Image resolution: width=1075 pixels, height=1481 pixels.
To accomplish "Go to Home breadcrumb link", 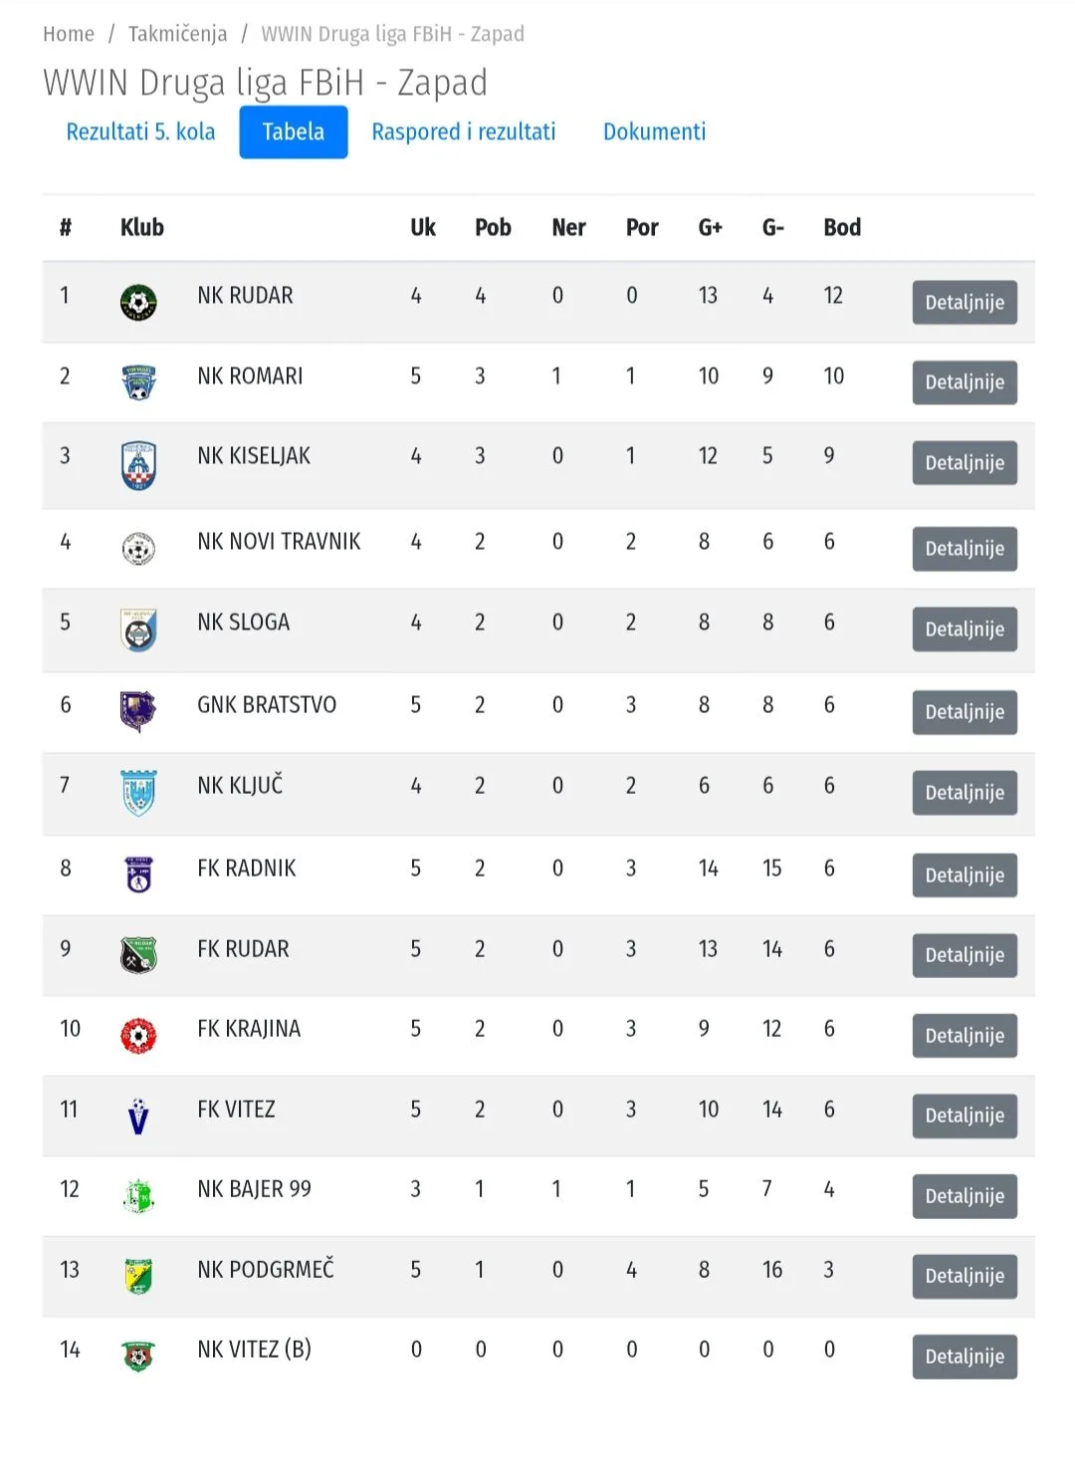I will click(69, 34).
